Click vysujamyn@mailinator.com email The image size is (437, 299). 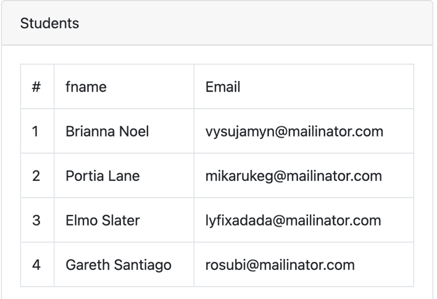(294, 132)
